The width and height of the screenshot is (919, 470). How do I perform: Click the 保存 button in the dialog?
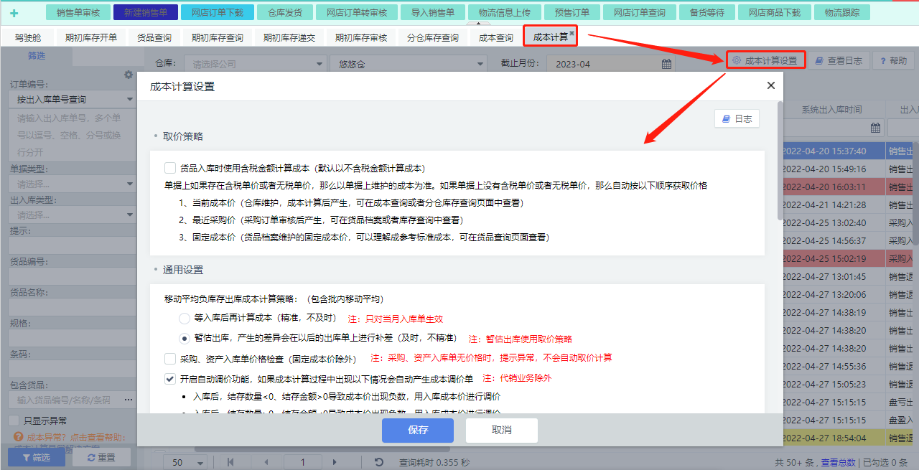click(418, 430)
